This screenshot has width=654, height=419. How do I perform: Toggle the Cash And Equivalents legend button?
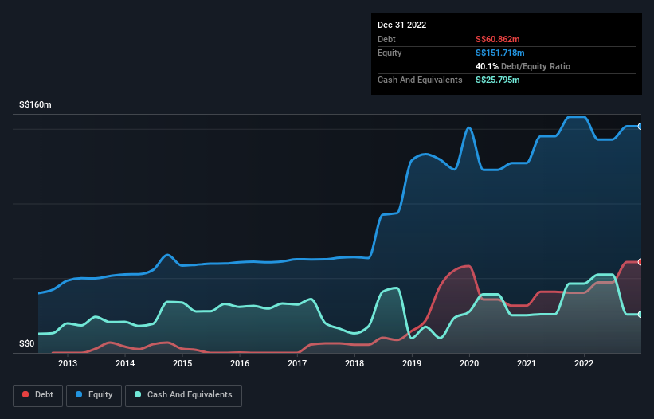coord(183,395)
